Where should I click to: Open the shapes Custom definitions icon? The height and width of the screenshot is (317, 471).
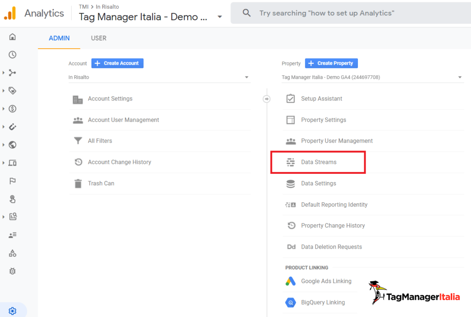click(12, 253)
